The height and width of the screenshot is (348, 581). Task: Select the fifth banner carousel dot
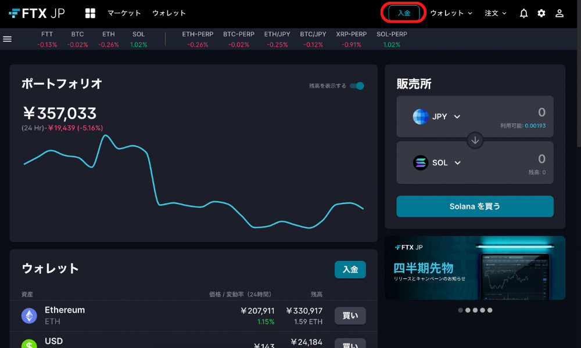(490, 310)
